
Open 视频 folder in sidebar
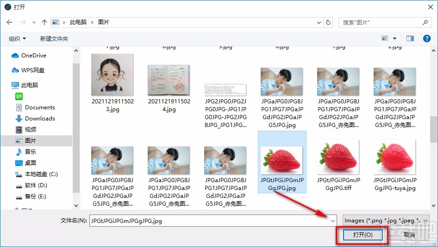click(x=26, y=129)
